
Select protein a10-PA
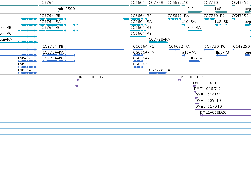pyautogui.click(x=183, y=55)
